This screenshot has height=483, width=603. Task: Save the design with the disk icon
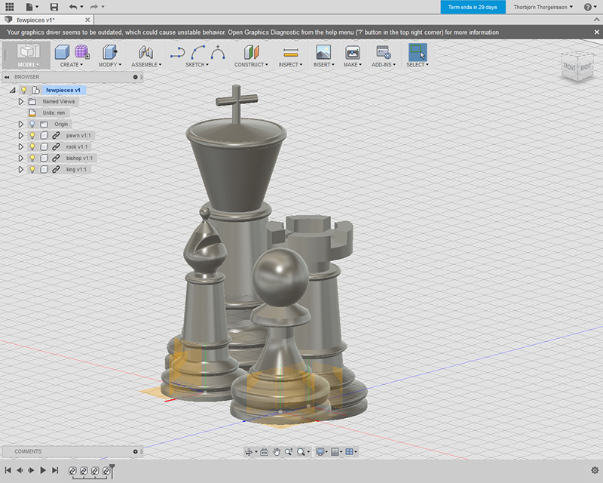[54, 7]
